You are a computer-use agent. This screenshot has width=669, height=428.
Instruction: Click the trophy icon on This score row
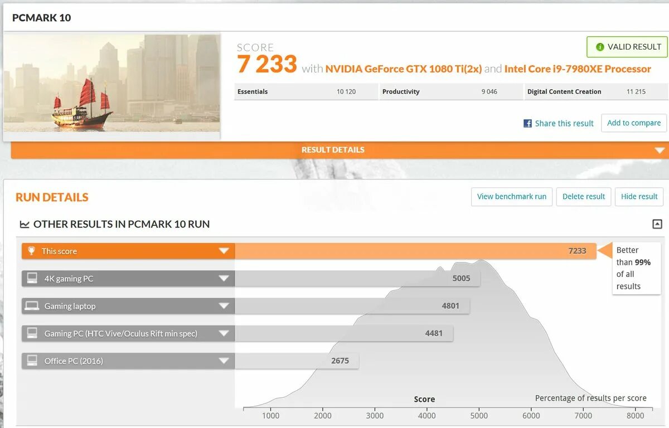tap(32, 251)
